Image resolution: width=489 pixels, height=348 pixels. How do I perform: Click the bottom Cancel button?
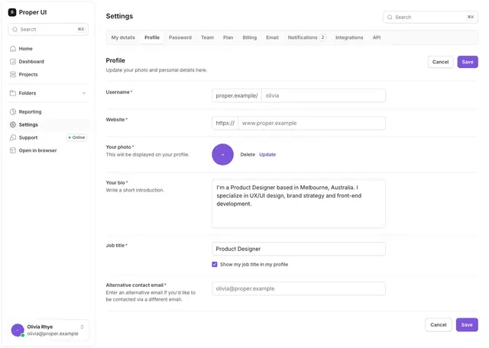tap(439, 324)
